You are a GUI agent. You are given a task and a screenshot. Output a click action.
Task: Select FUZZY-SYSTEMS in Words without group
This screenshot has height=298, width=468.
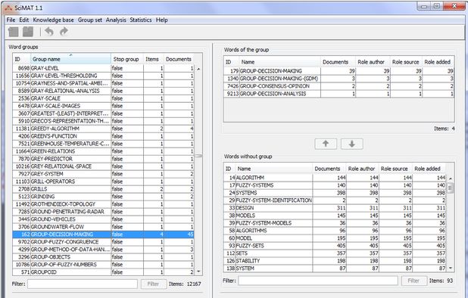tap(335, 185)
